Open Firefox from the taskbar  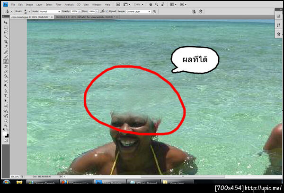click(76, 182)
